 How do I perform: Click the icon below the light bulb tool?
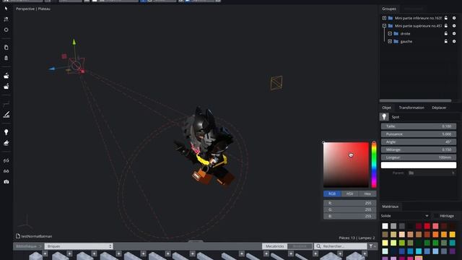tap(6, 143)
